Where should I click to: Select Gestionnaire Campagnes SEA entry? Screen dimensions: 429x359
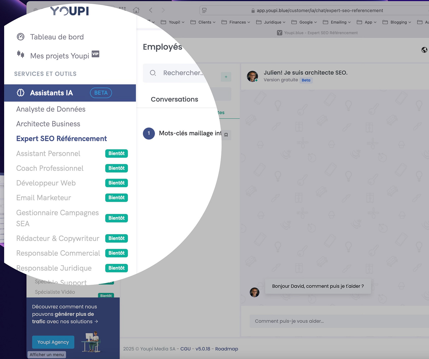[57, 218]
